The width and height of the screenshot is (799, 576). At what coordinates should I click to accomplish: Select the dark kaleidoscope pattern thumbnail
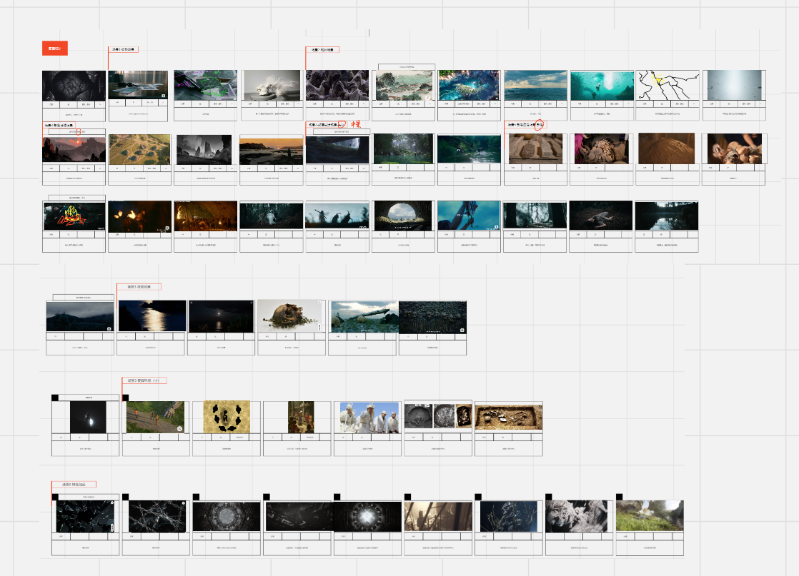74,86
